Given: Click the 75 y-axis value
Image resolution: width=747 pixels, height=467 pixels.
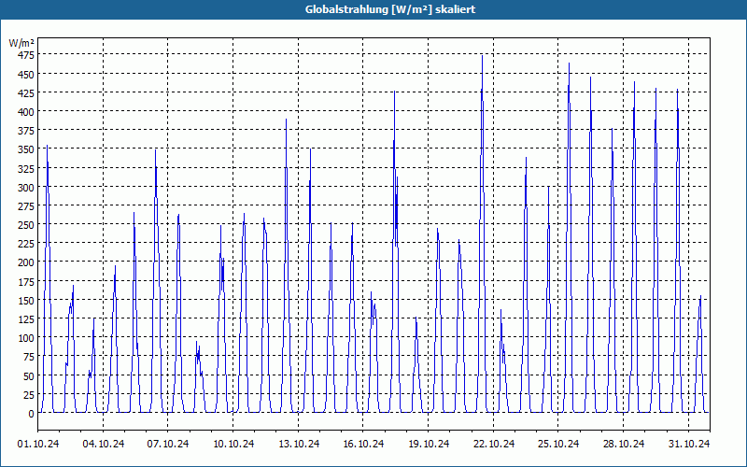Looking at the screenshot, I should [28, 357].
